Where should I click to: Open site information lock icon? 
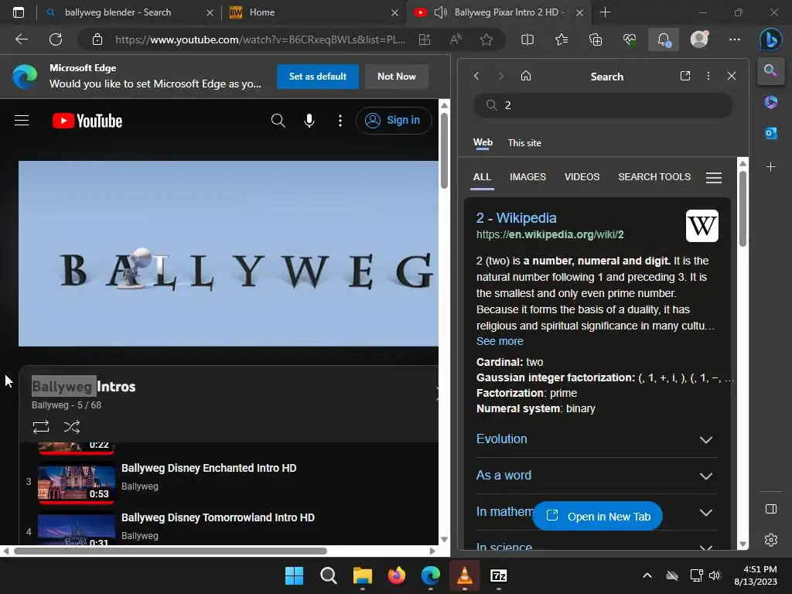click(97, 39)
